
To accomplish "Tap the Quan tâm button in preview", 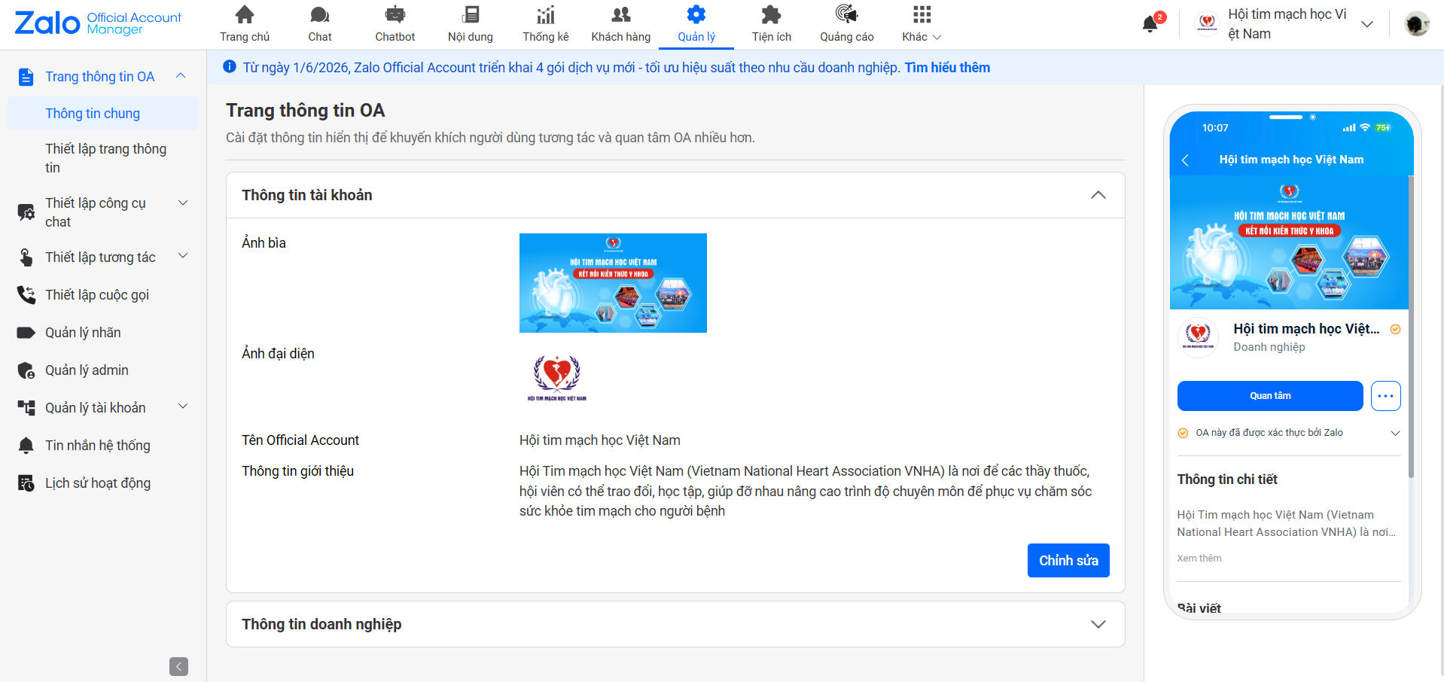I will pos(1270,396).
